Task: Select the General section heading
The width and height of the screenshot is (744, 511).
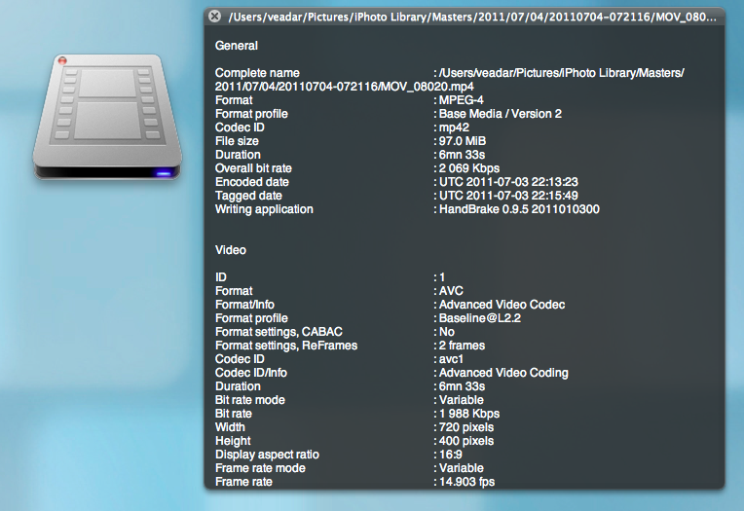Action: point(237,46)
